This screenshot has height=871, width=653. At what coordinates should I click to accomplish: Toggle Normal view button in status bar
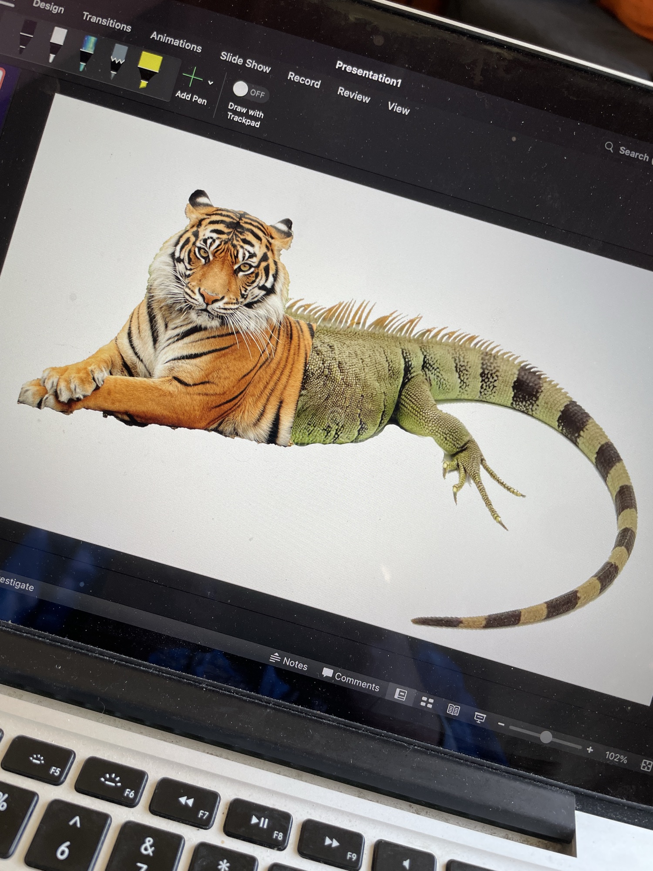(400, 694)
